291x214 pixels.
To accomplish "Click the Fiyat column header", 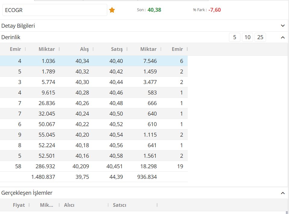I will [19, 205].
